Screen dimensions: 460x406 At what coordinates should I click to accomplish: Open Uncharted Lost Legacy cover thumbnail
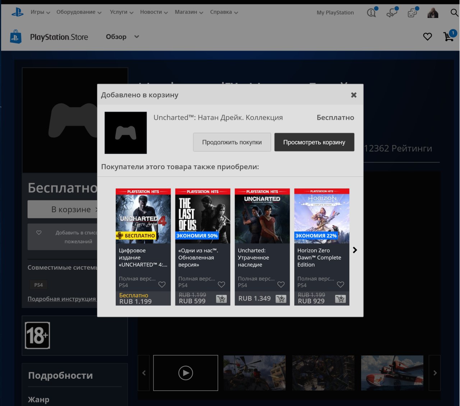coord(262,216)
